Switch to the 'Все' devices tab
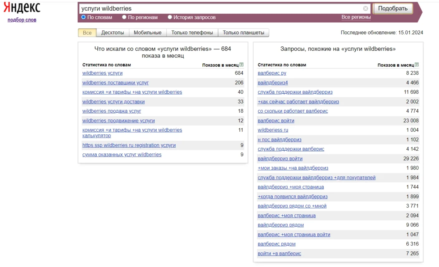 (x=87, y=33)
